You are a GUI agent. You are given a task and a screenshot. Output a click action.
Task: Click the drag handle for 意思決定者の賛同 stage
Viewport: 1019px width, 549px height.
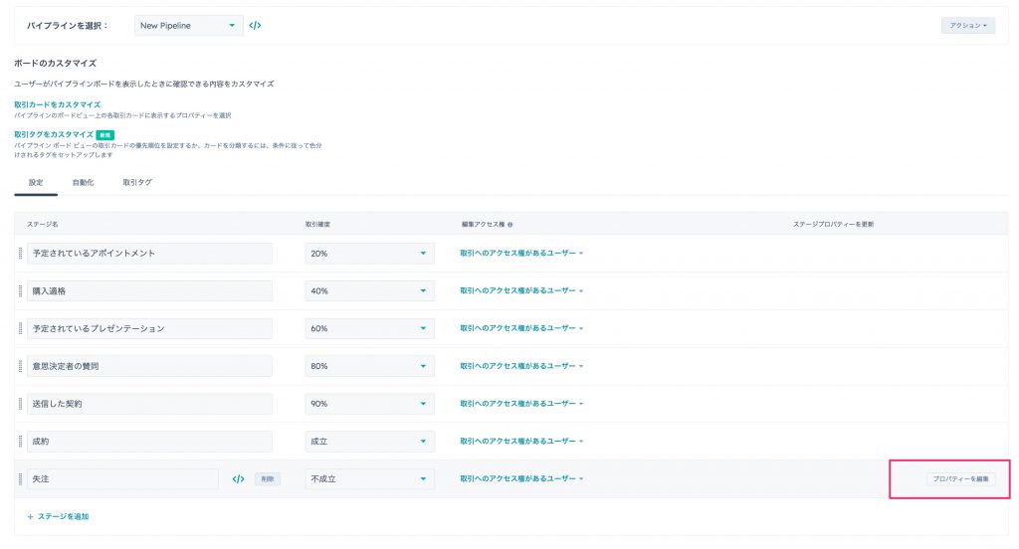[20, 366]
